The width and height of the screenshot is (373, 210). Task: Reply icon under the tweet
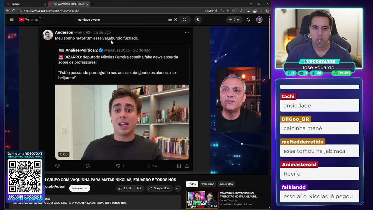tap(57, 166)
